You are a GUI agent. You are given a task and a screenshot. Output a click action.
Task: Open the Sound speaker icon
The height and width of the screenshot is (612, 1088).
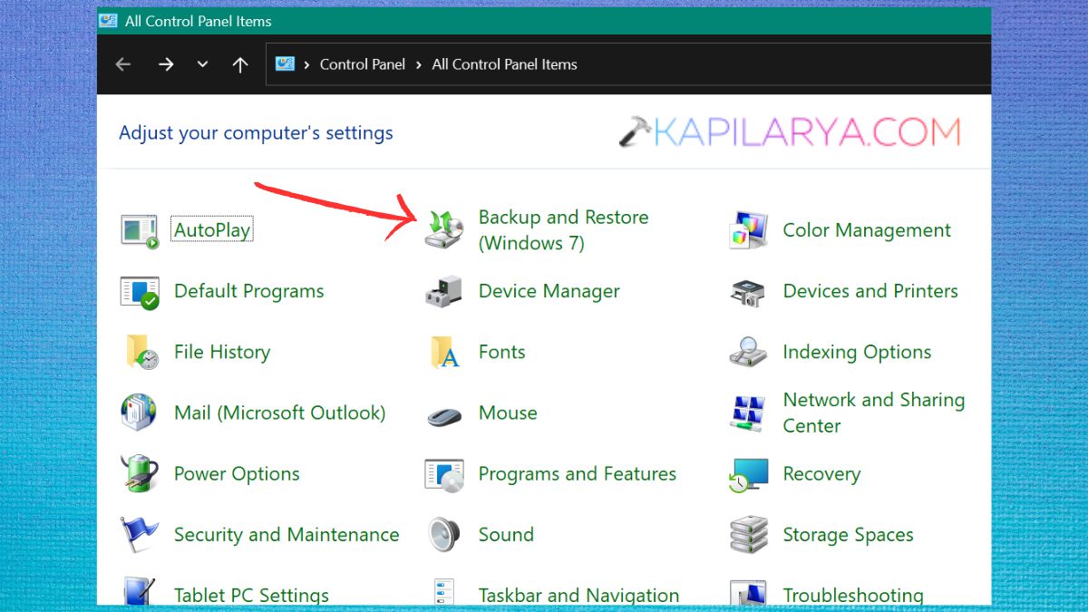click(444, 535)
